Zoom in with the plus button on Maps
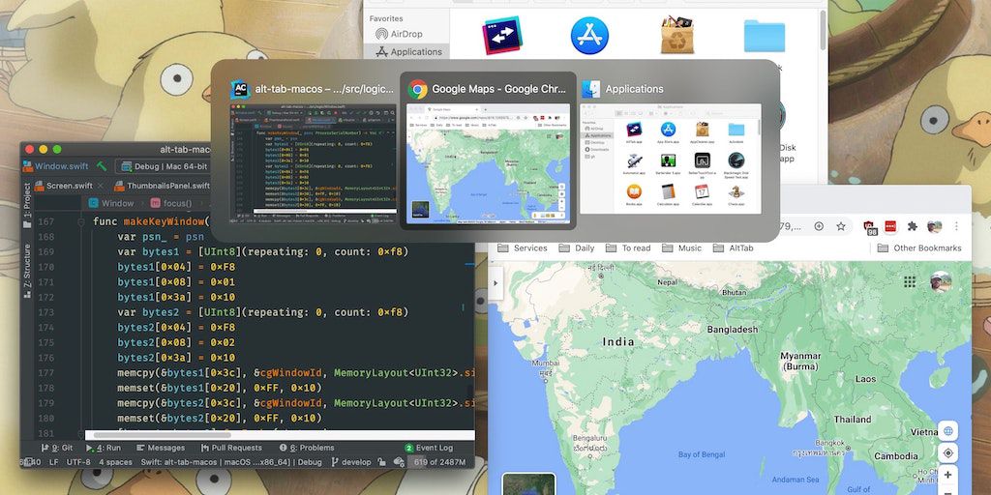 click(x=948, y=475)
